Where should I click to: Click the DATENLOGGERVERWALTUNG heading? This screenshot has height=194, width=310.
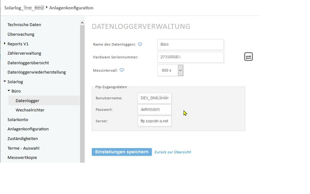click(141, 26)
